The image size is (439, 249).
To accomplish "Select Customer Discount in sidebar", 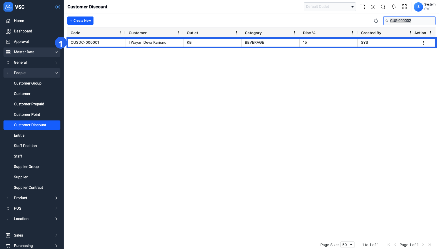I will tap(32, 125).
